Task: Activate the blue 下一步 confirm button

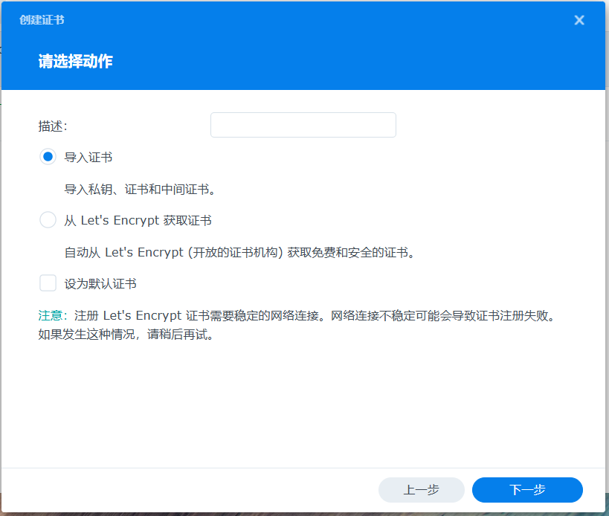Action: tap(526, 490)
